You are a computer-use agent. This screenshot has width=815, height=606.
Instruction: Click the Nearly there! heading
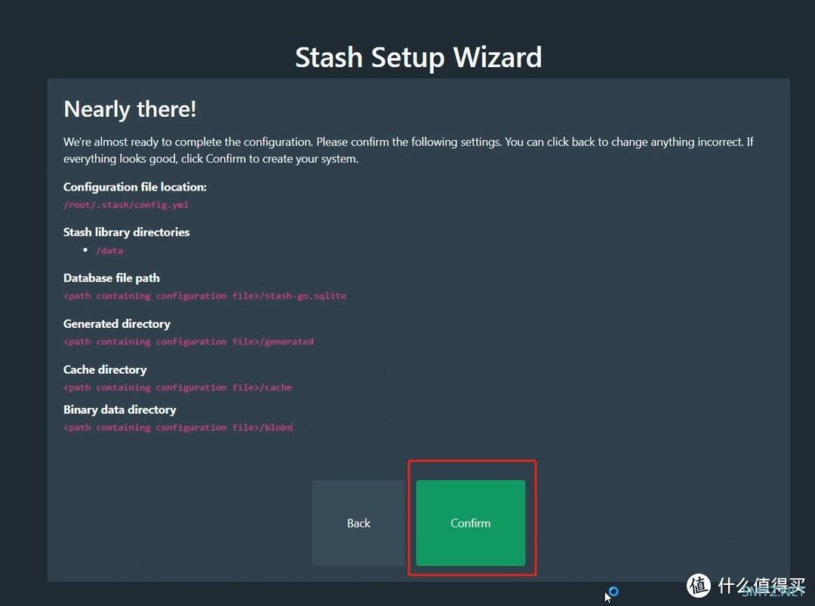130,109
